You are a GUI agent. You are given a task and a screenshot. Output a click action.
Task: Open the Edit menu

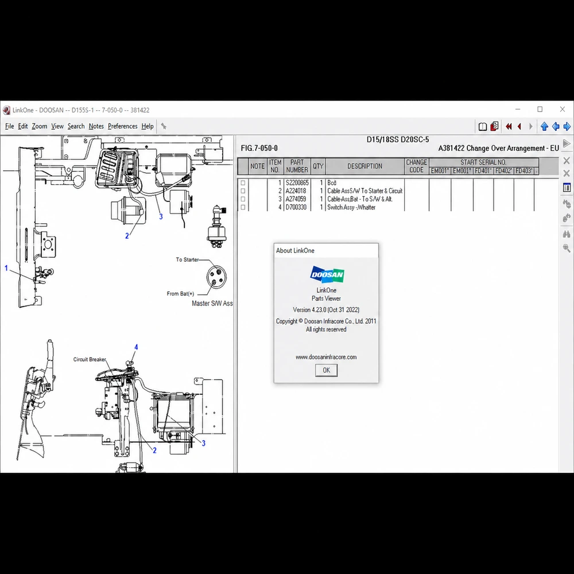[x=23, y=126]
